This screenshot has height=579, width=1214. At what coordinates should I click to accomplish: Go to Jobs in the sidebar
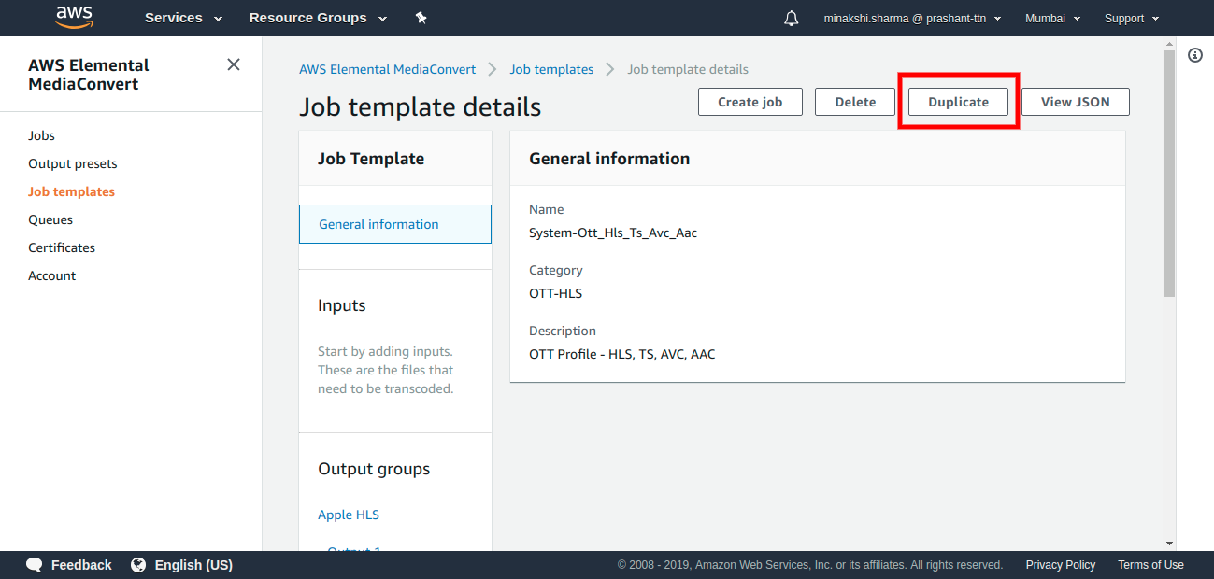point(41,135)
